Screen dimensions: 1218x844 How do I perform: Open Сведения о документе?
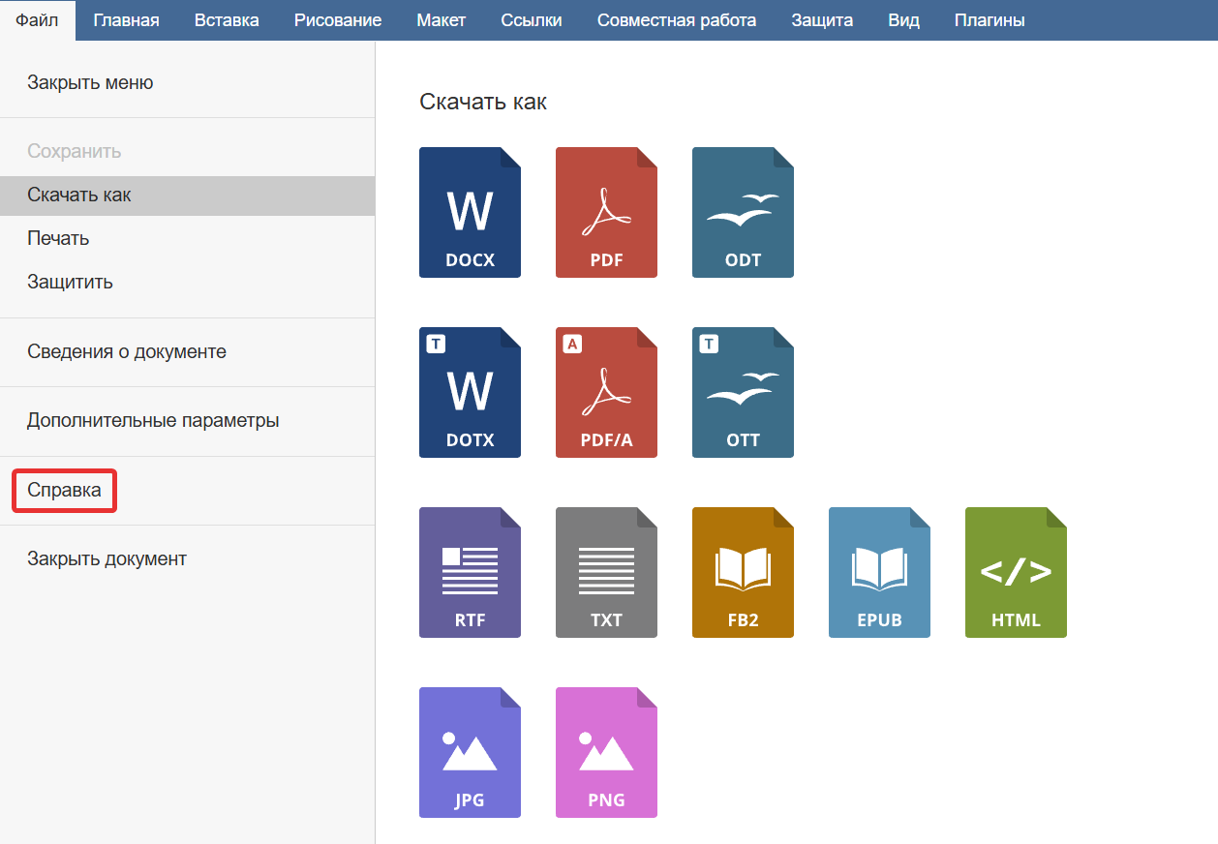(x=187, y=352)
